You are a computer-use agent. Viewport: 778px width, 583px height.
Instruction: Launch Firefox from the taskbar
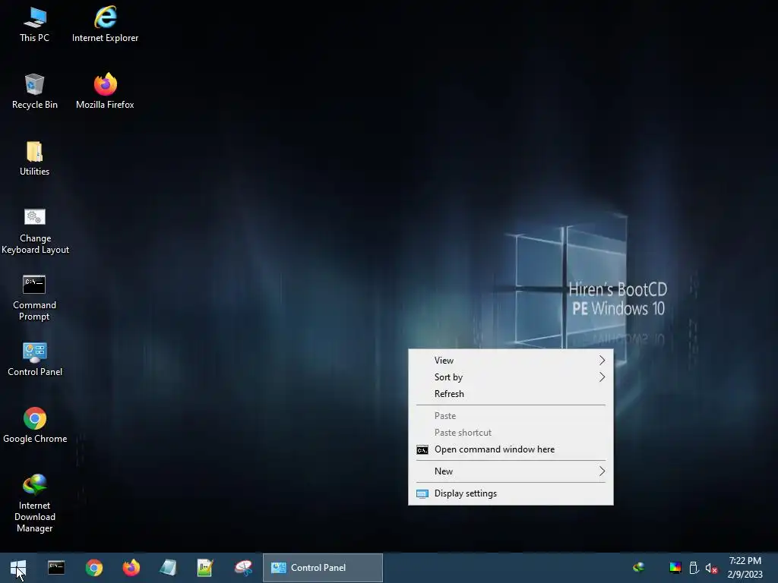131,568
